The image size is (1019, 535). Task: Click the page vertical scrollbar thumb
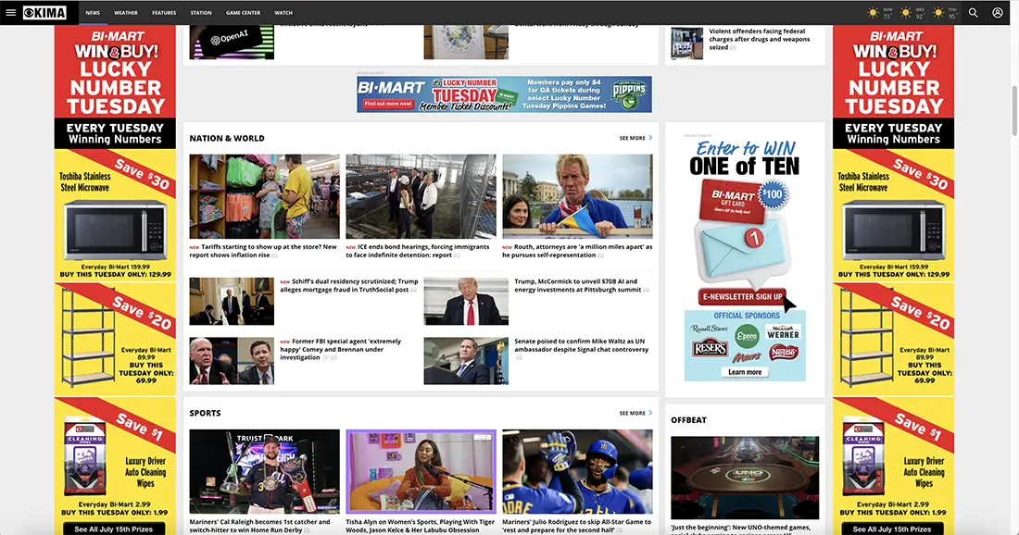click(1013, 110)
